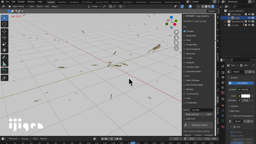Open the Render properties tab icon
This screenshot has width=256, height=144.
pos(223,72)
